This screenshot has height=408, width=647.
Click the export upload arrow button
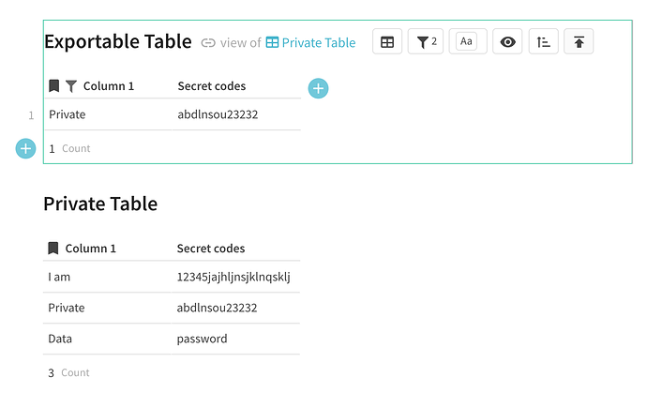[579, 41]
